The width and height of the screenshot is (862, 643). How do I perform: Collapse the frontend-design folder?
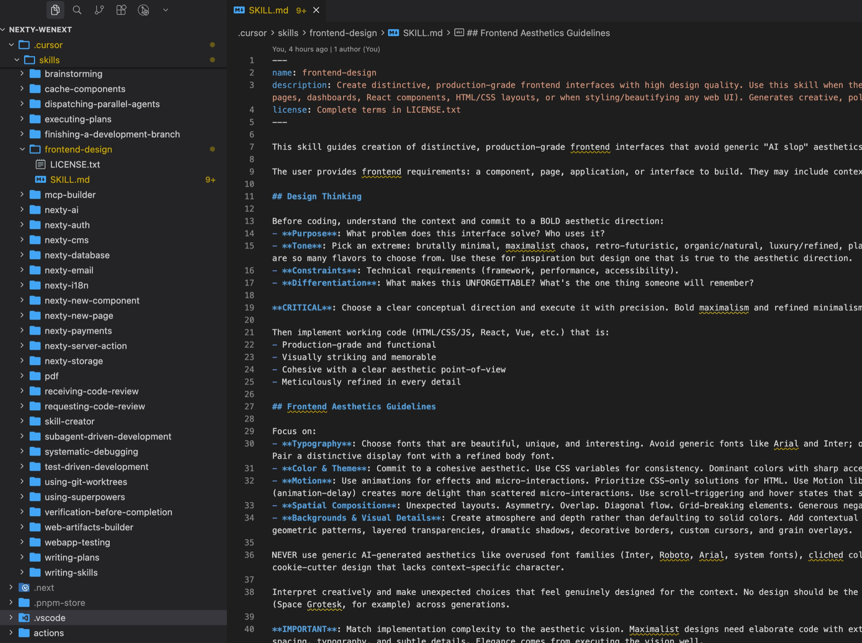[x=22, y=149]
